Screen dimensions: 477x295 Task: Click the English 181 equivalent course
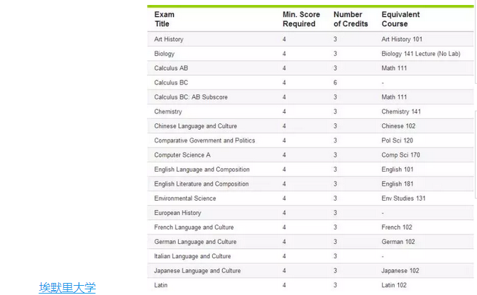point(397,184)
